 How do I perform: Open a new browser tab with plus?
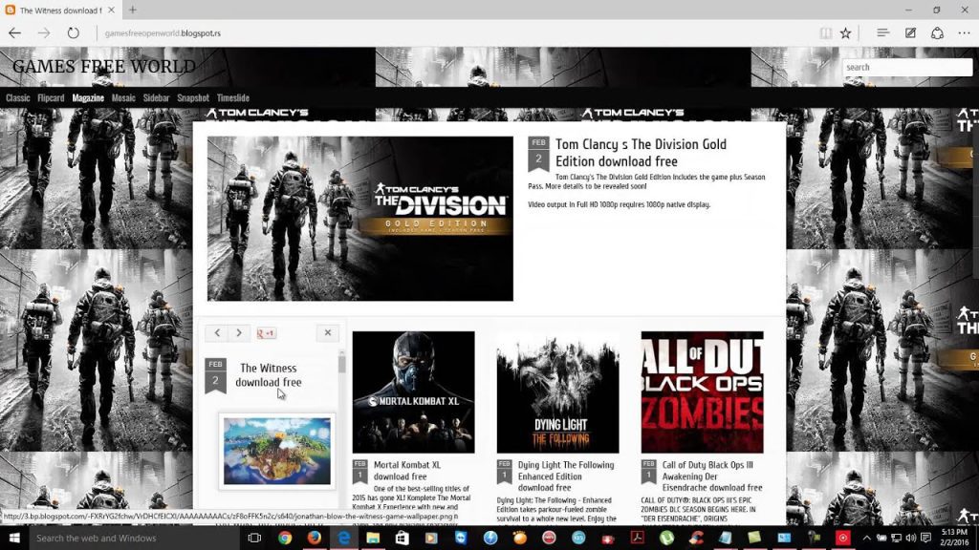coord(132,10)
